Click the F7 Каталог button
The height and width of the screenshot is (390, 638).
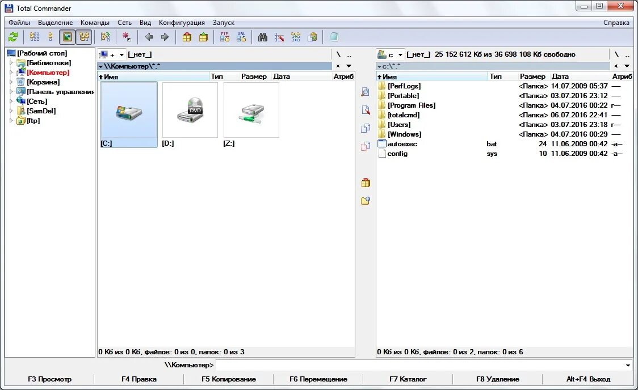click(x=408, y=379)
